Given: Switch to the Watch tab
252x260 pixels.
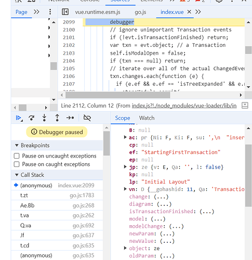Looking at the screenshot, I should [147, 118].
